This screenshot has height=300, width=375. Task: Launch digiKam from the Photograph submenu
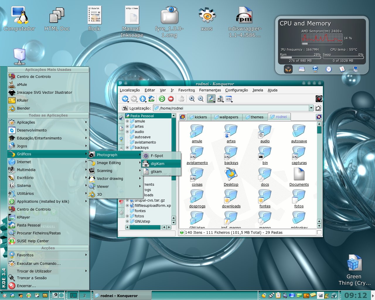[x=161, y=164]
